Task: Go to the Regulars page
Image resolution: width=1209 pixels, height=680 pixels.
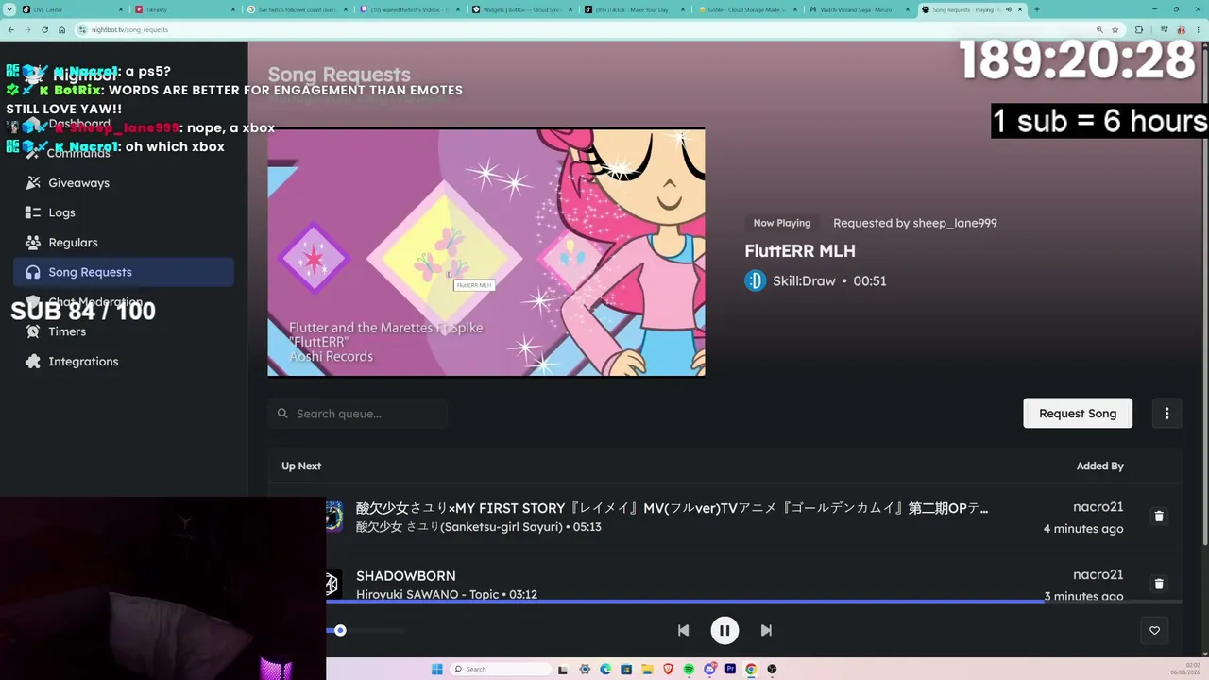Action: (x=124, y=242)
